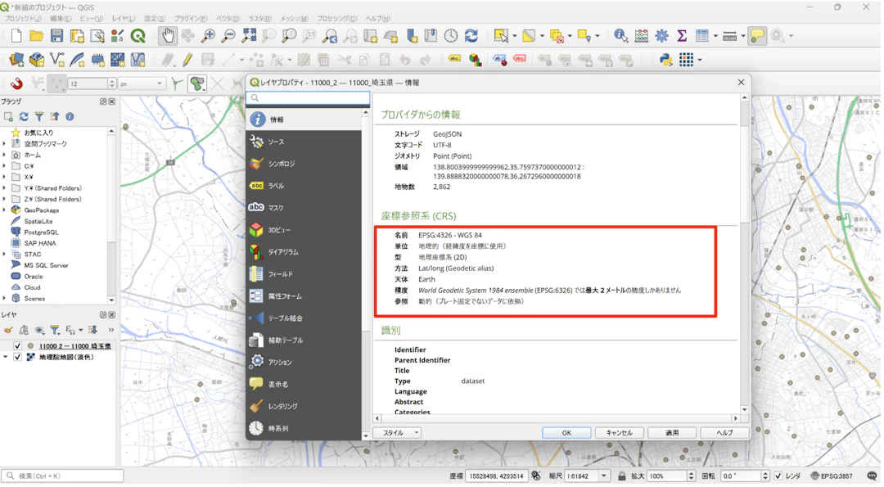
Task: Open the Statistical Summary sigma icon
Action: (x=682, y=36)
